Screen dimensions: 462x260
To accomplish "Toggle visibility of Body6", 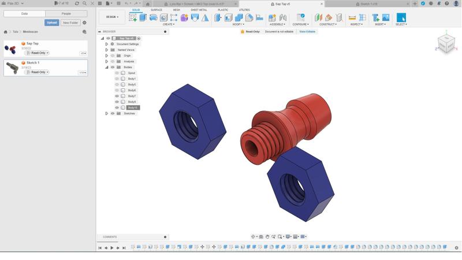I will [x=117, y=90].
